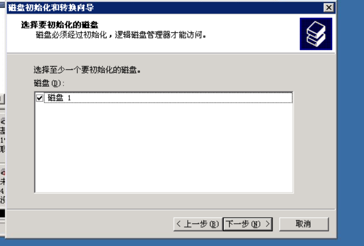Uncheck the 磁盘 1 checkbox
364x246 pixels.
click(x=40, y=98)
